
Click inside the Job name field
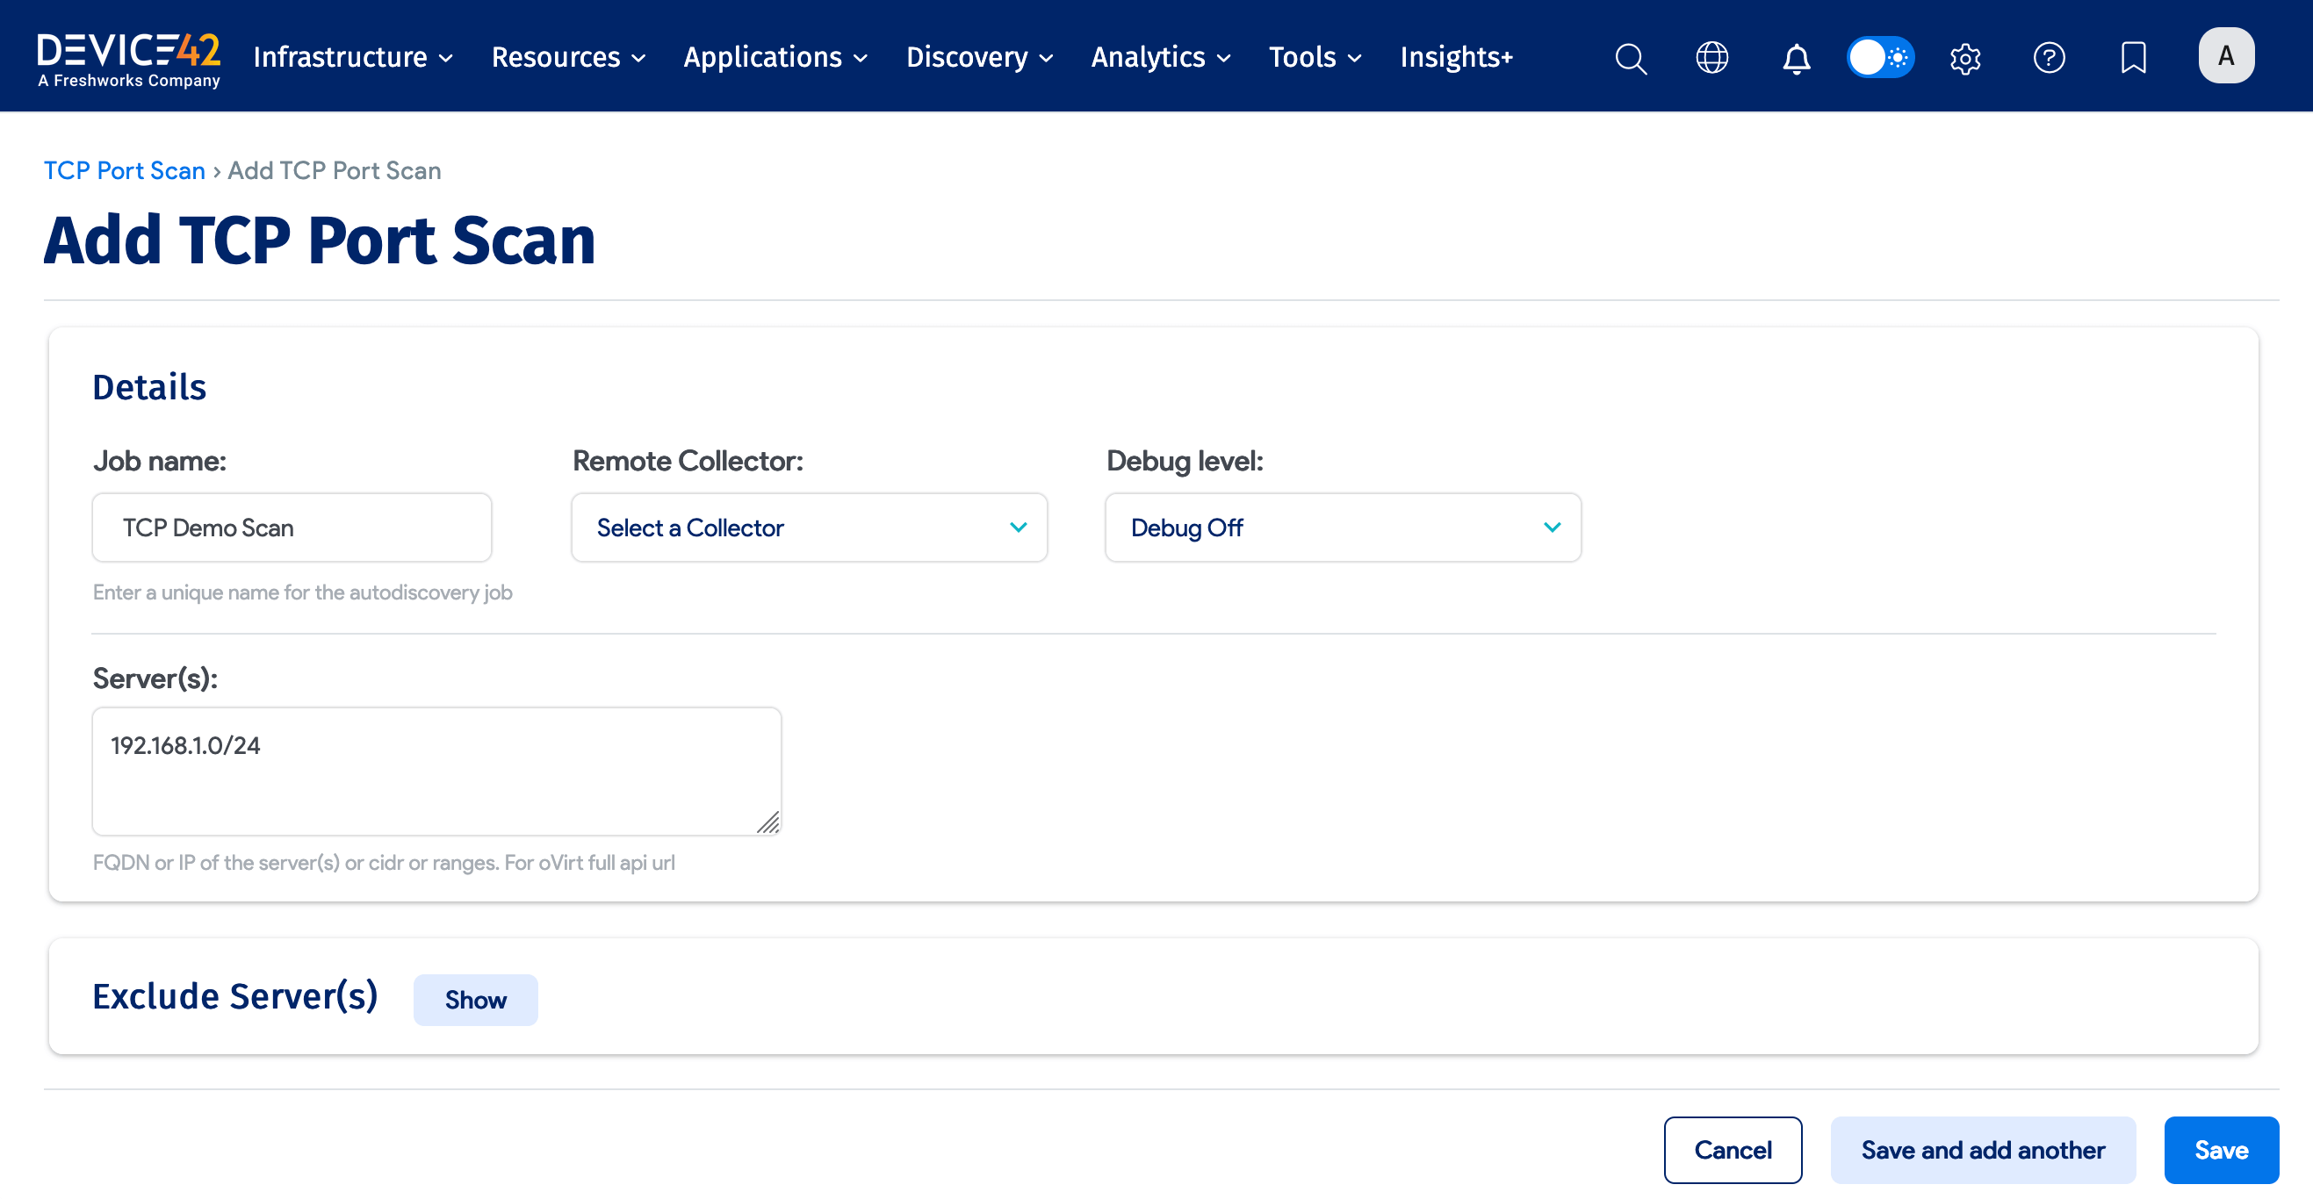click(x=291, y=527)
